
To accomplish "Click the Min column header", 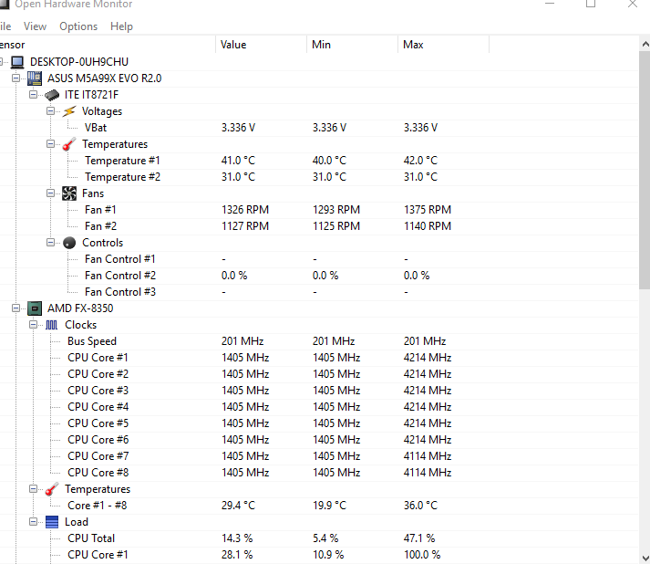I will click(353, 45).
